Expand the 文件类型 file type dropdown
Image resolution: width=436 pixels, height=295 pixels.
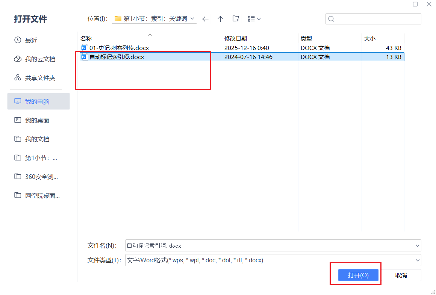[417, 260]
